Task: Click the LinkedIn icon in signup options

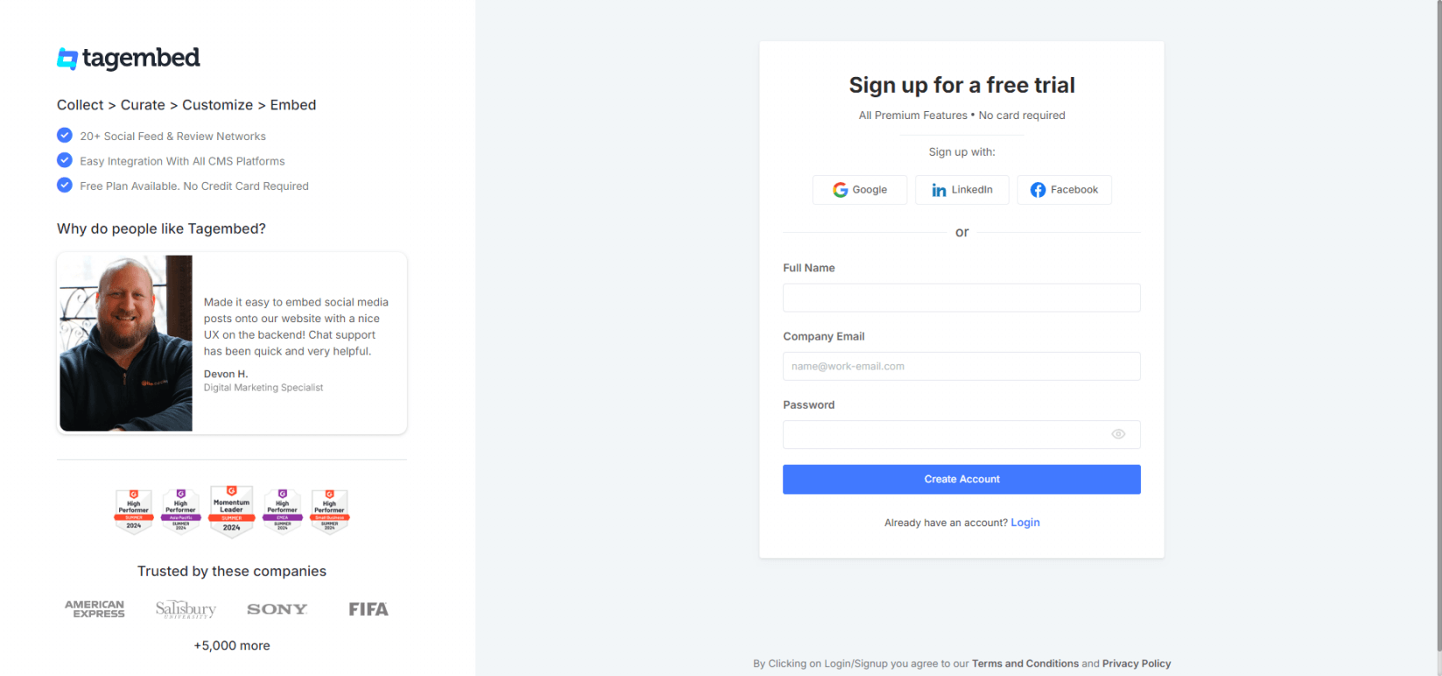Action: tap(938, 189)
